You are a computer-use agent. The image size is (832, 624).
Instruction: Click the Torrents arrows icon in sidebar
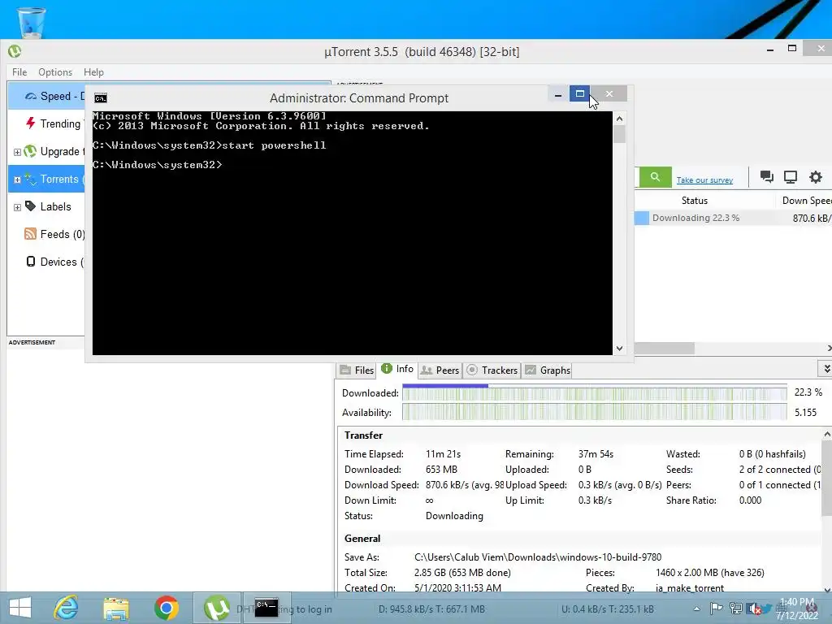pyautogui.click(x=30, y=179)
